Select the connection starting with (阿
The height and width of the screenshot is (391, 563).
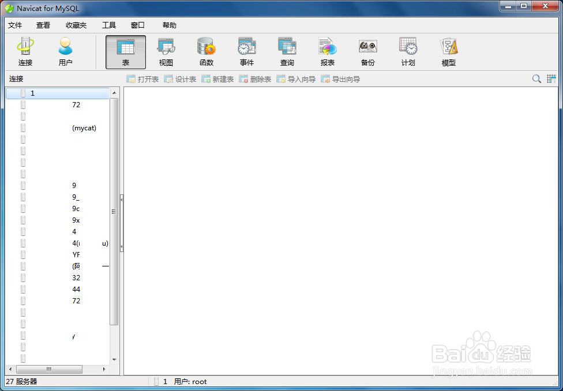tap(58, 266)
